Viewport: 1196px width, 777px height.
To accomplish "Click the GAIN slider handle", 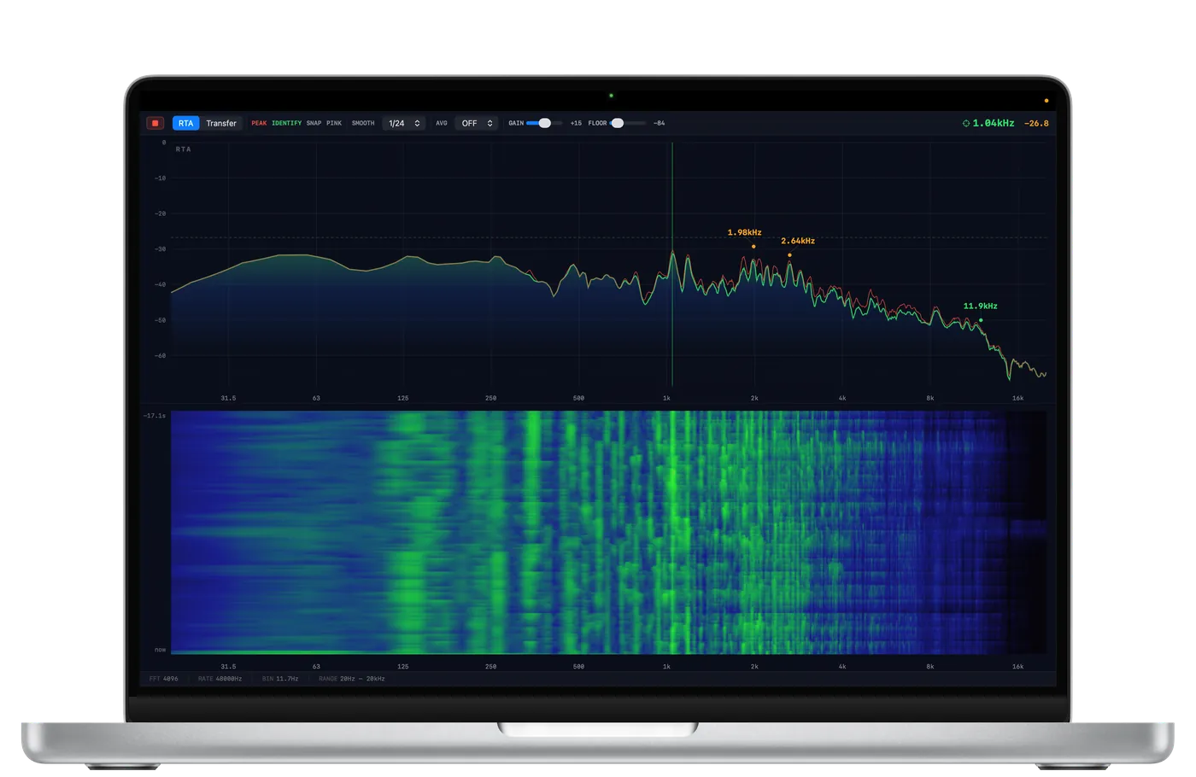I will point(544,123).
